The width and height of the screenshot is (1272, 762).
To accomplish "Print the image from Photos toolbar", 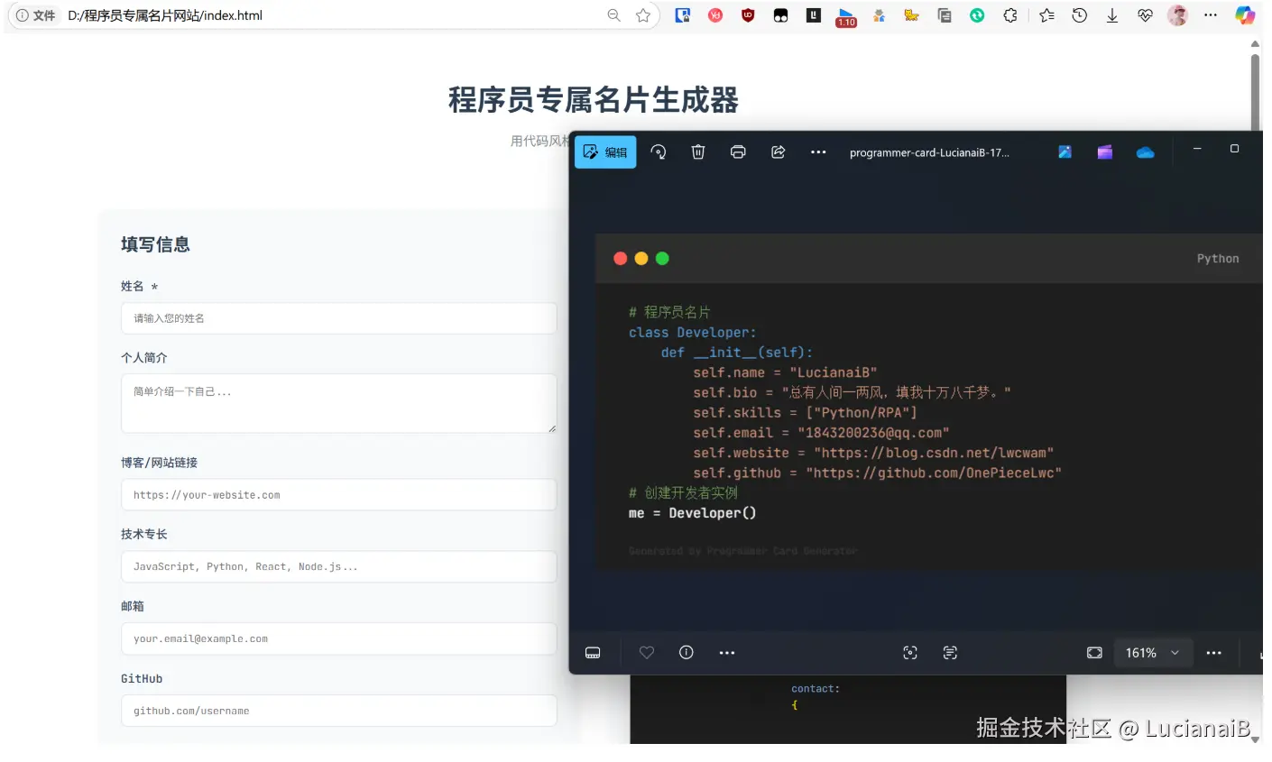I will tap(738, 151).
